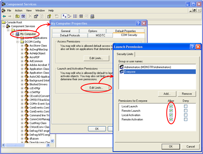The image size is (203, 154).
Task: Check Deny box for Remote Activation
Action: coord(186,119)
